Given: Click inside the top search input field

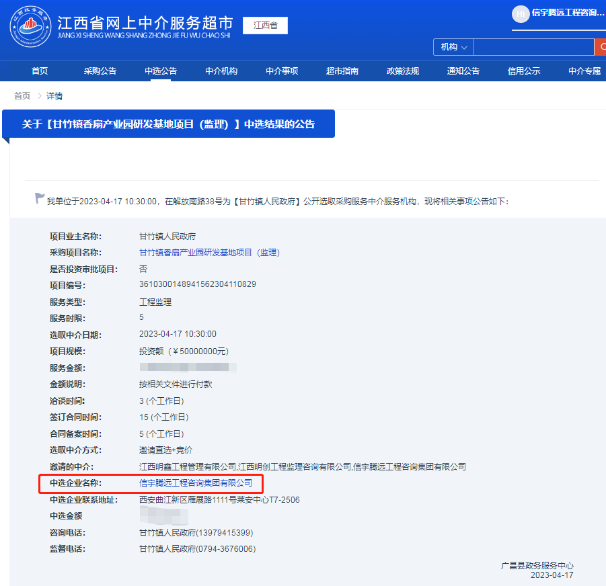Looking at the screenshot, I should coord(533,48).
